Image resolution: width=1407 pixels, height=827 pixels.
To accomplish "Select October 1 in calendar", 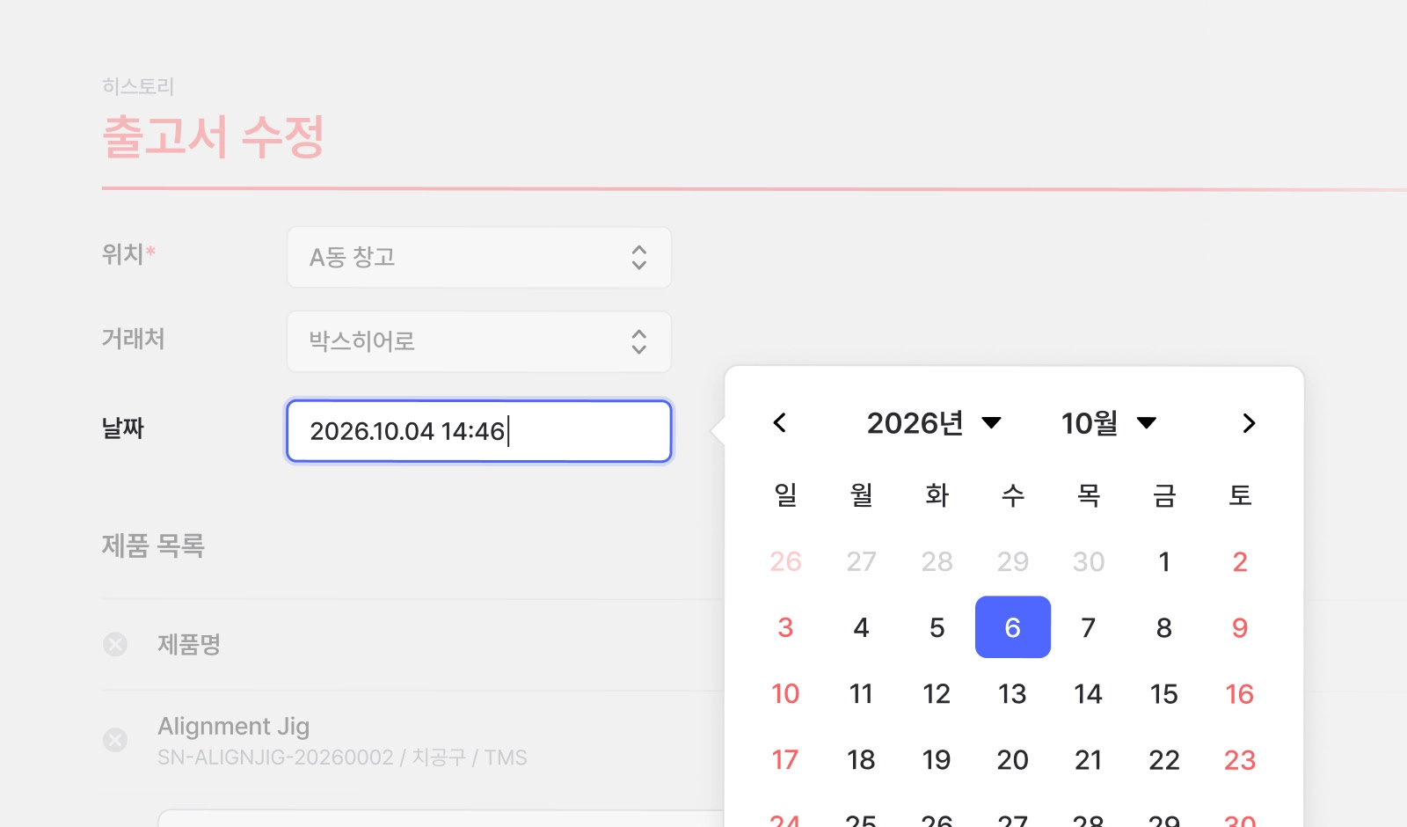I will 1164,561.
